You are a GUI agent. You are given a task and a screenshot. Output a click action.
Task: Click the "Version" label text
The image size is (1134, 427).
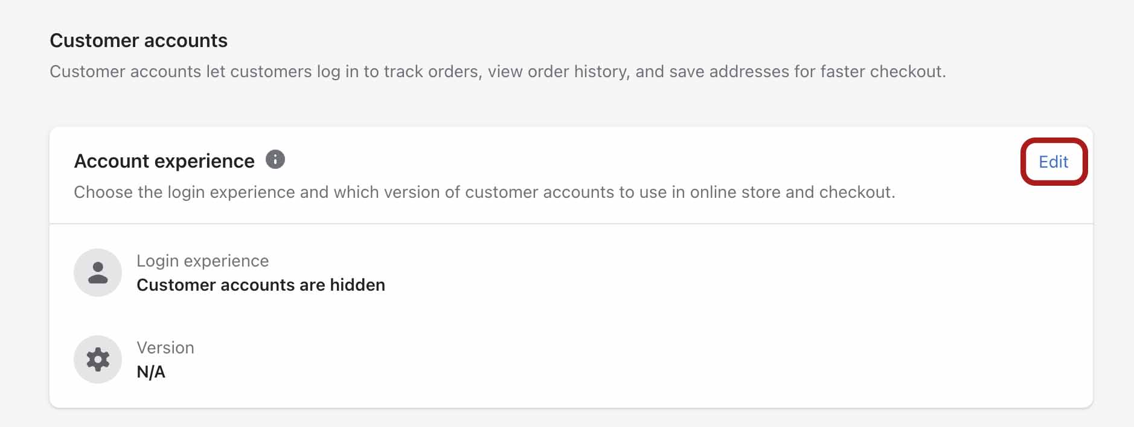[165, 347]
